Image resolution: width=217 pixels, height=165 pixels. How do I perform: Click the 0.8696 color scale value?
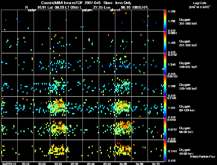coord(172,142)
